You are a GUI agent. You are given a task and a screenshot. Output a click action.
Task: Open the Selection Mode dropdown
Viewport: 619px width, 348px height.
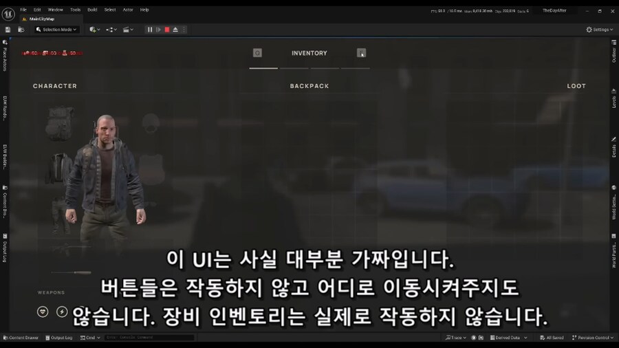(56, 30)
